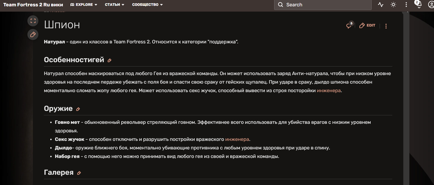The width and height of the screenshot is (434, 185).
Task: Open the user account avatar menu
Action: point(431,5)
